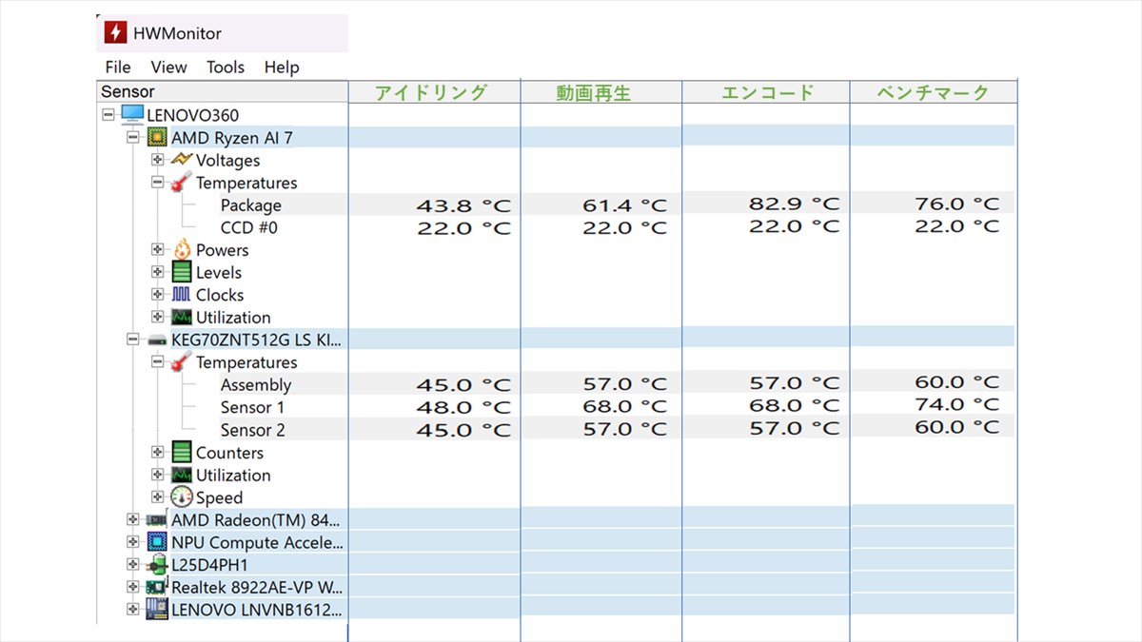The width and height of the screenshot is (1142, 642).
Task: Expand the Levels node
Action: click(158, 272)
